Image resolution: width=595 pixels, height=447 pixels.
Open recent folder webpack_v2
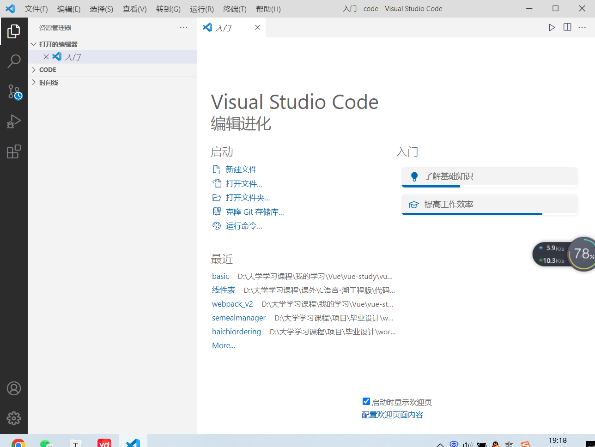pyautogui.click(x=232, y=304)
